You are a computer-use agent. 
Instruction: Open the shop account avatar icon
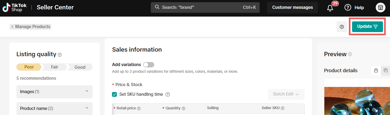tap(381, 7)
